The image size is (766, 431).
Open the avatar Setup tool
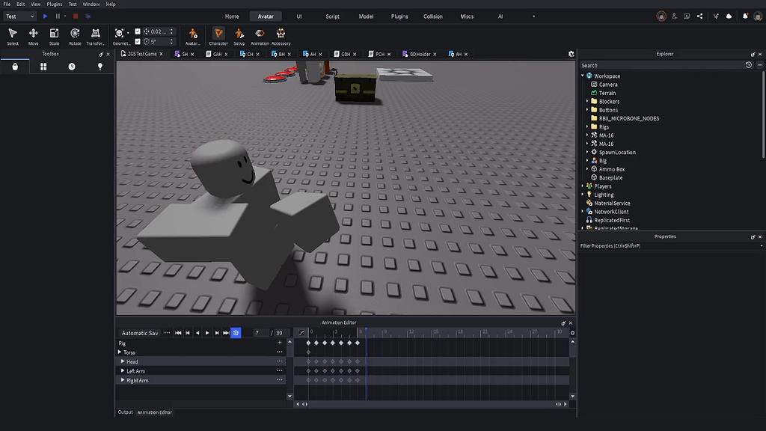pos(239,36)
